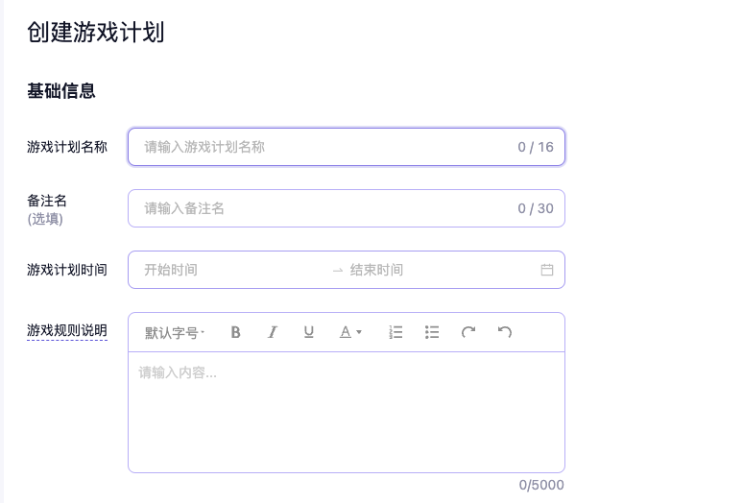743x503 pixels.
Task: Select the 开始时间 start date field
Action: click(230, 270)
